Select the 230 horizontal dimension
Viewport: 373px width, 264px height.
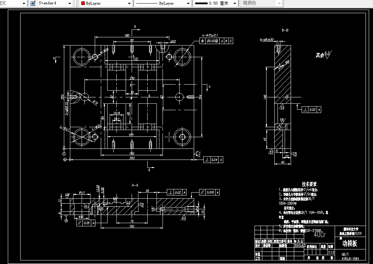pos(132,78)
